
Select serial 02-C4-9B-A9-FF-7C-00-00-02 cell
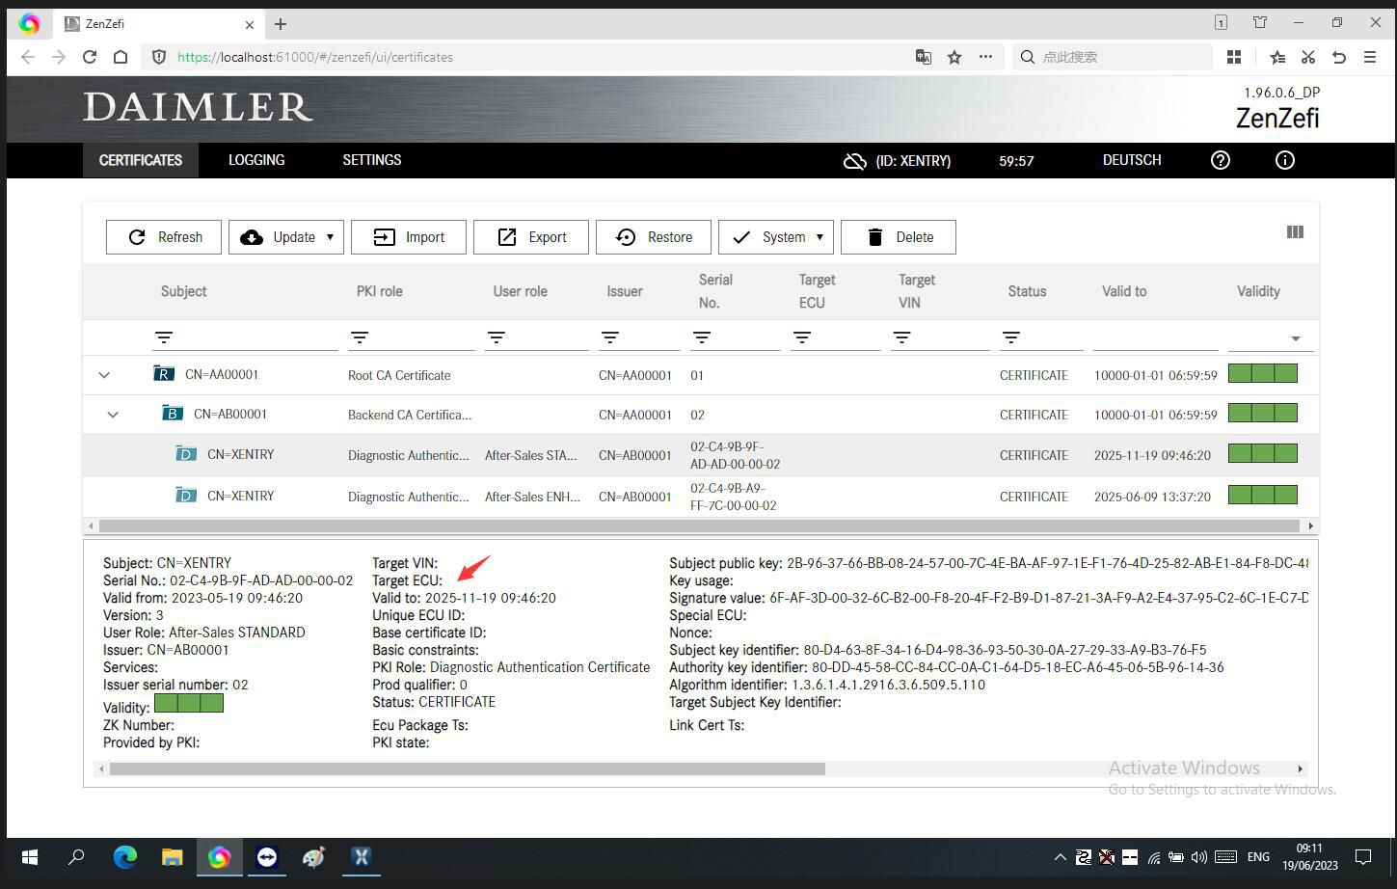734,497
